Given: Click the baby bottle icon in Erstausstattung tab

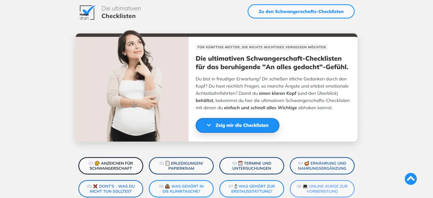Looking at the screenshot, I should pos(236,186).
